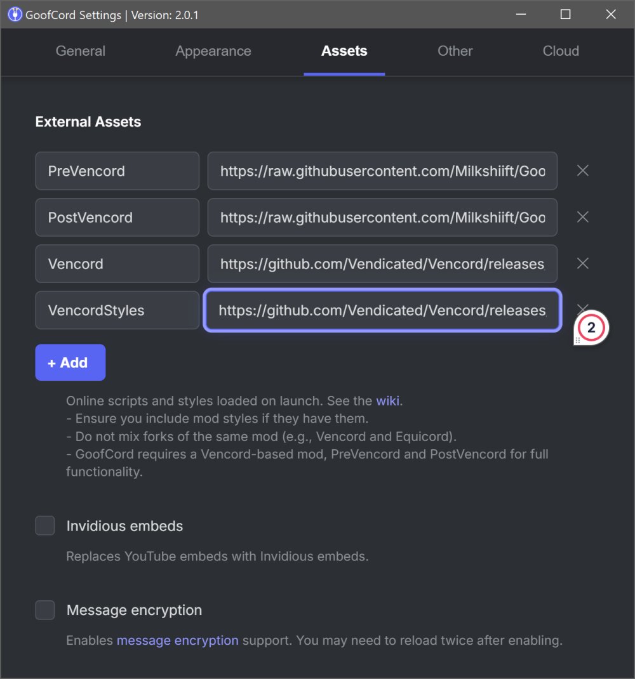635x679 pixels.
Task: Open the wiki link
Action: click(389, 401)
